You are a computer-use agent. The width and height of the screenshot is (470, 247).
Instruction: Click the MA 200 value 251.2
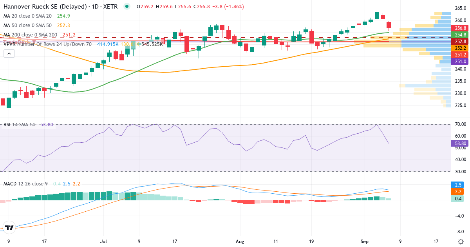pos(69,35)
